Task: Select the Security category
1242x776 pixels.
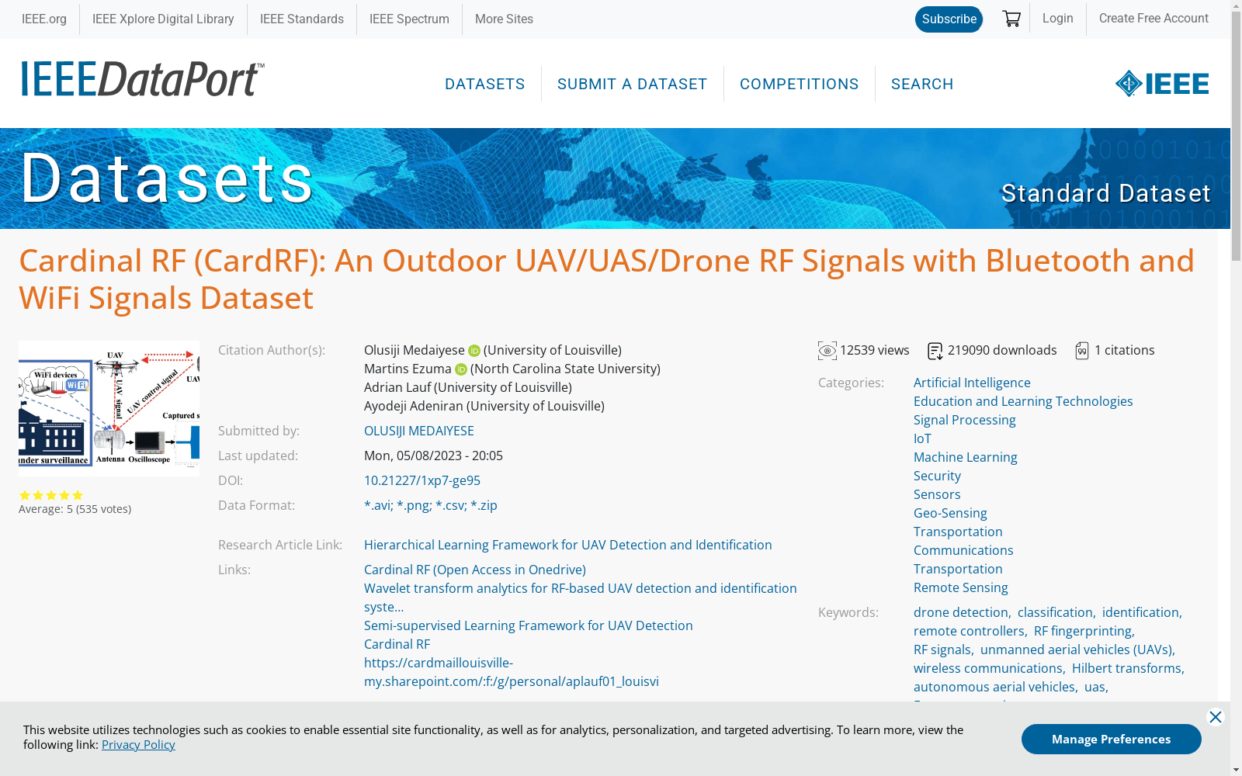Action: coord(937,476)
